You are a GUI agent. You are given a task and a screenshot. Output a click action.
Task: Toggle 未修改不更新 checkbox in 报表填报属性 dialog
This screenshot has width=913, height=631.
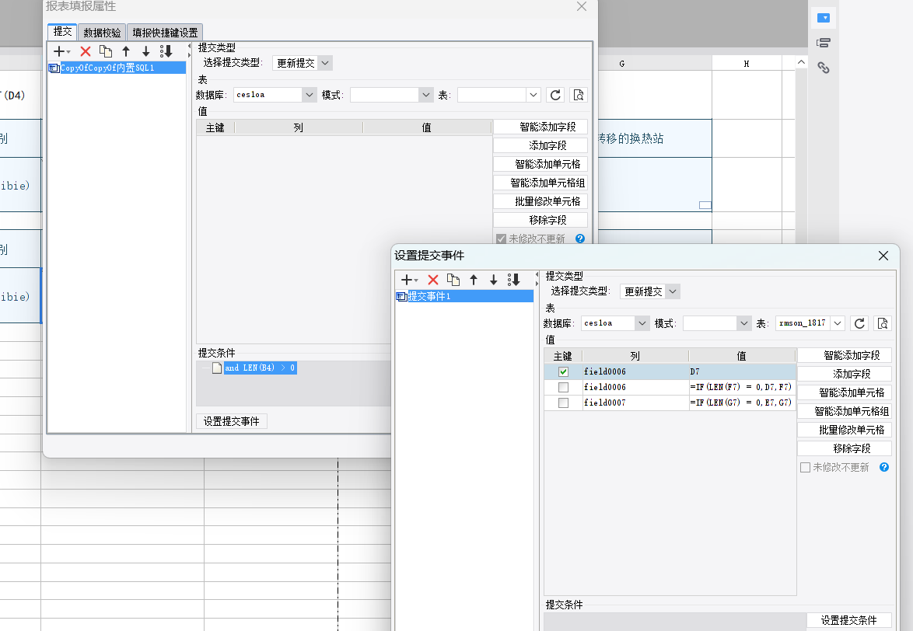(501, 239)
